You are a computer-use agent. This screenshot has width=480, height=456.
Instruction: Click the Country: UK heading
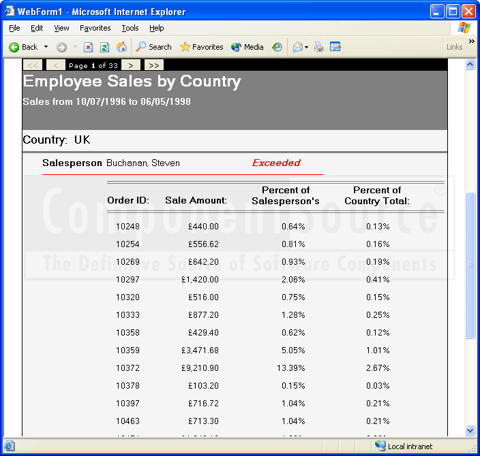tap(57, 140)
